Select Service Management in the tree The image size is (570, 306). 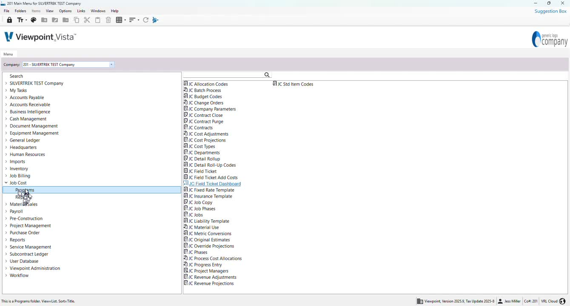[30, 247]
